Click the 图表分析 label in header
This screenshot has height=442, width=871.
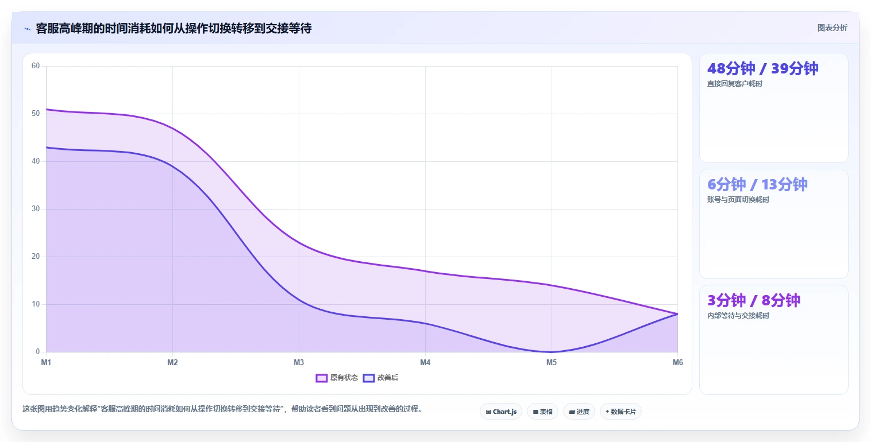[x=832, y=28]
